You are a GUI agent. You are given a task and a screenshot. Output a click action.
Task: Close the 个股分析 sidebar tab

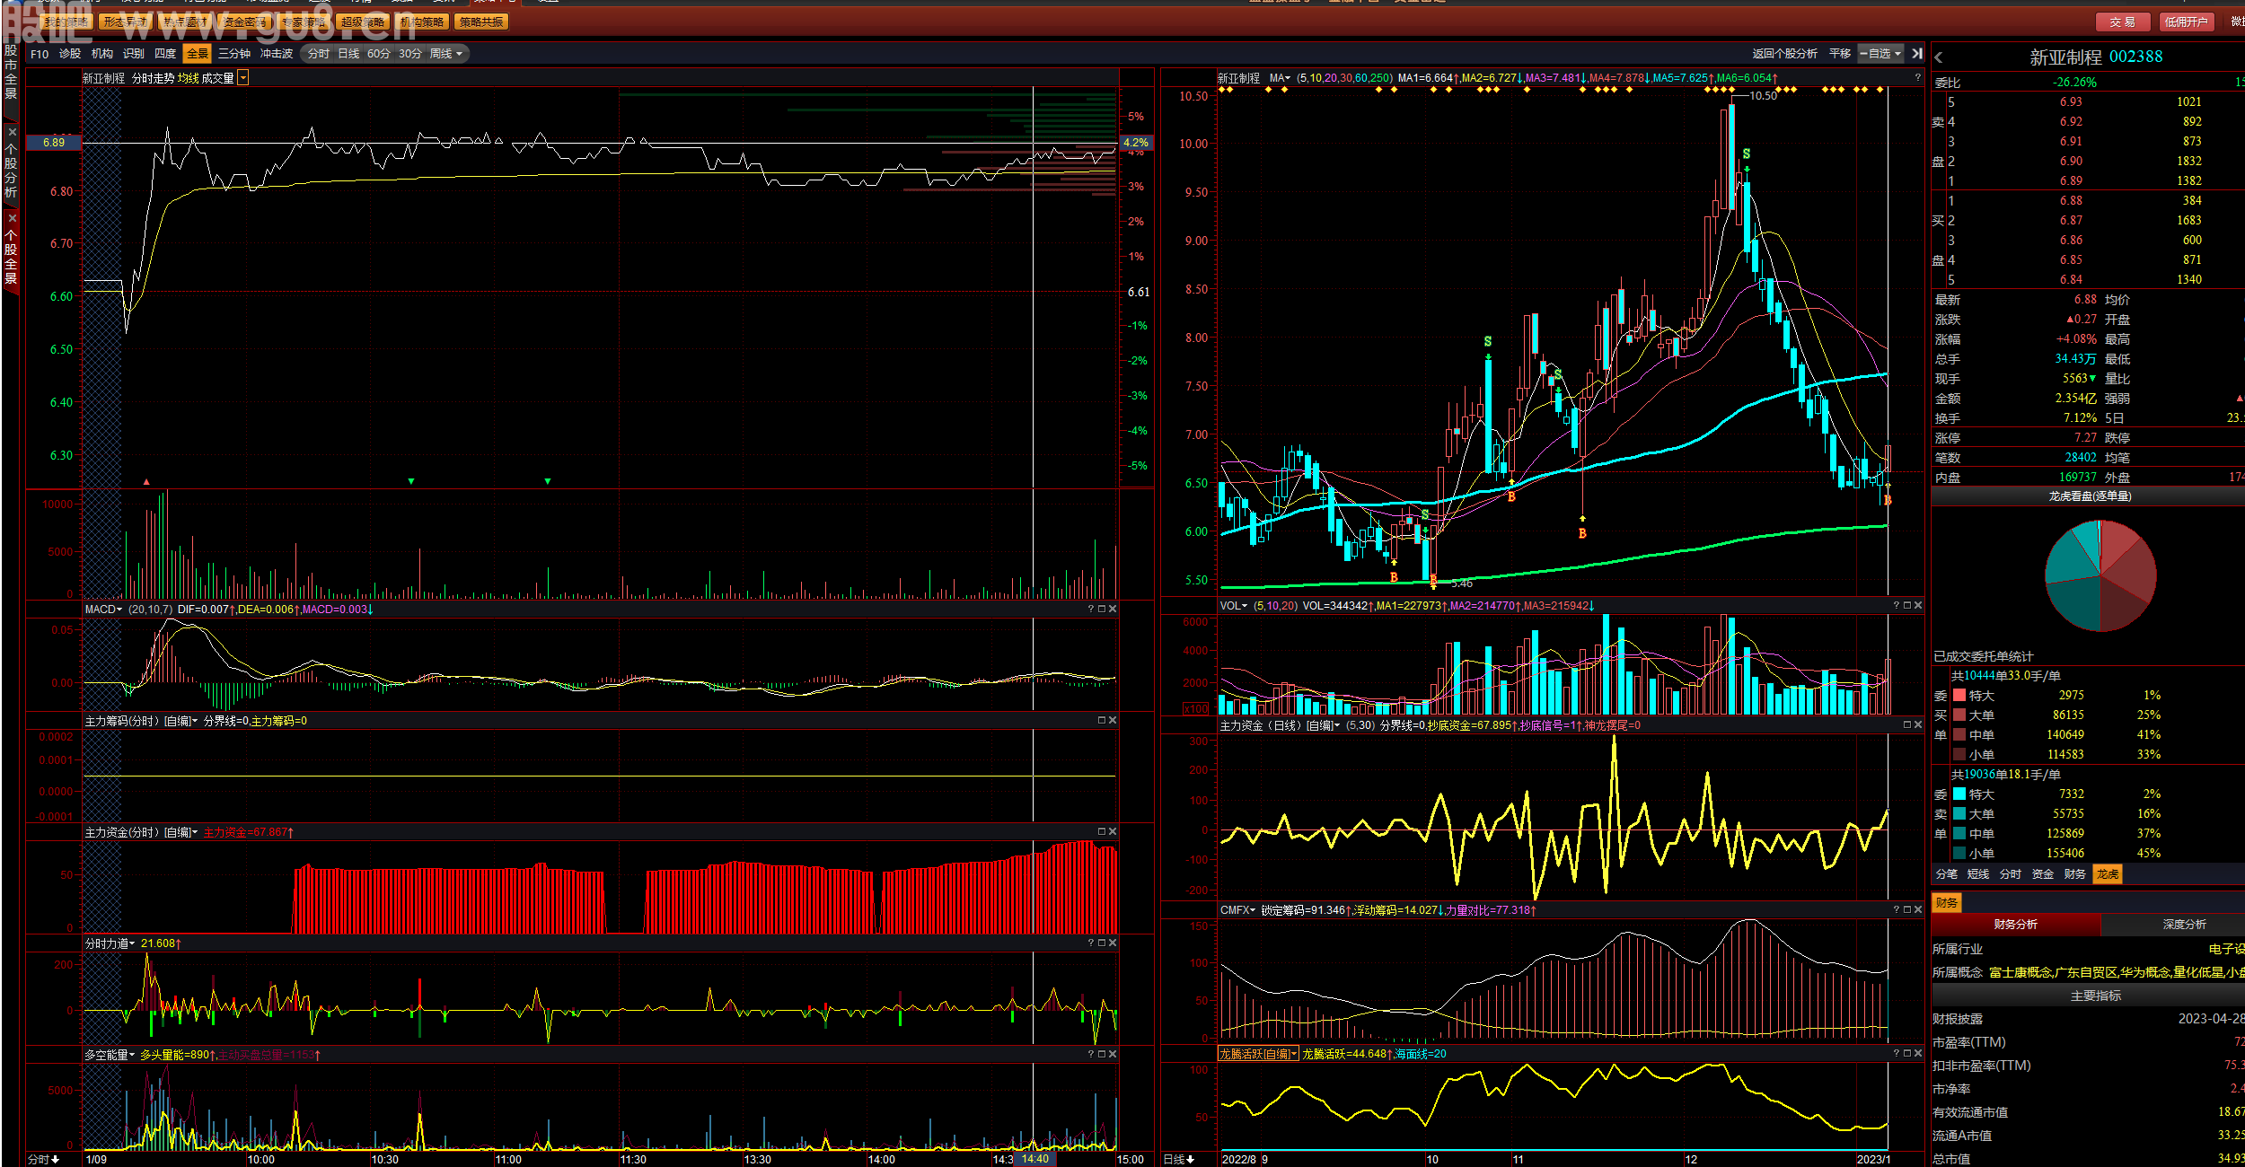[12, 132]
